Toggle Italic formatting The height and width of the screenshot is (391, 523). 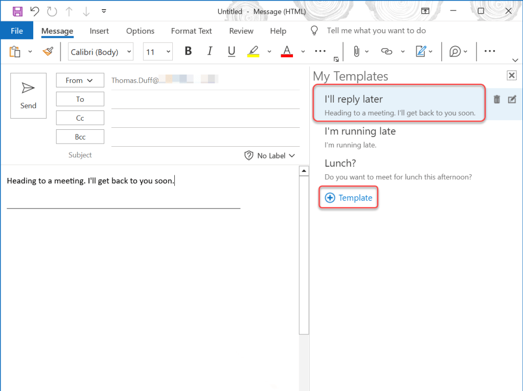210,52
